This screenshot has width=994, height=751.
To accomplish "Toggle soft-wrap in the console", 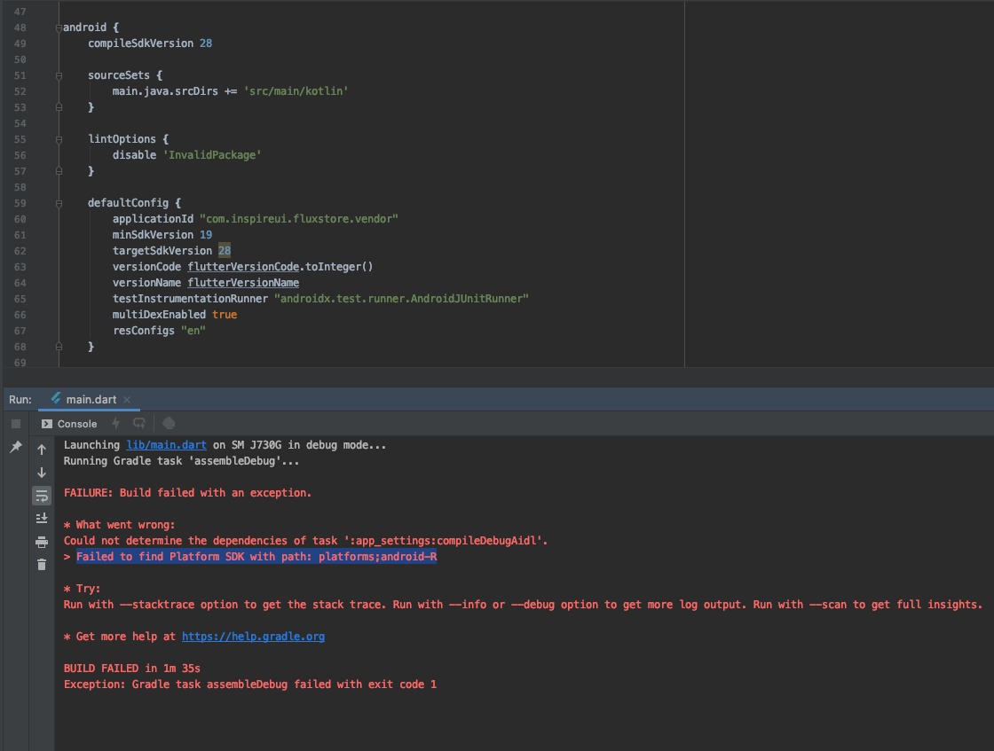I will coord(41,496).
